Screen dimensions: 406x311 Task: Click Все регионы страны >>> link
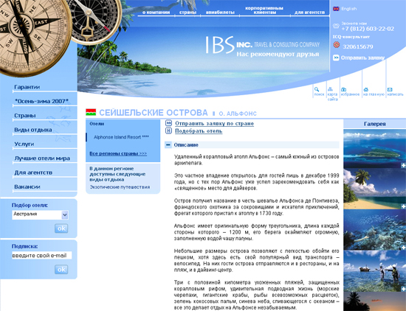pyautogui.click(x=118, y=153)
